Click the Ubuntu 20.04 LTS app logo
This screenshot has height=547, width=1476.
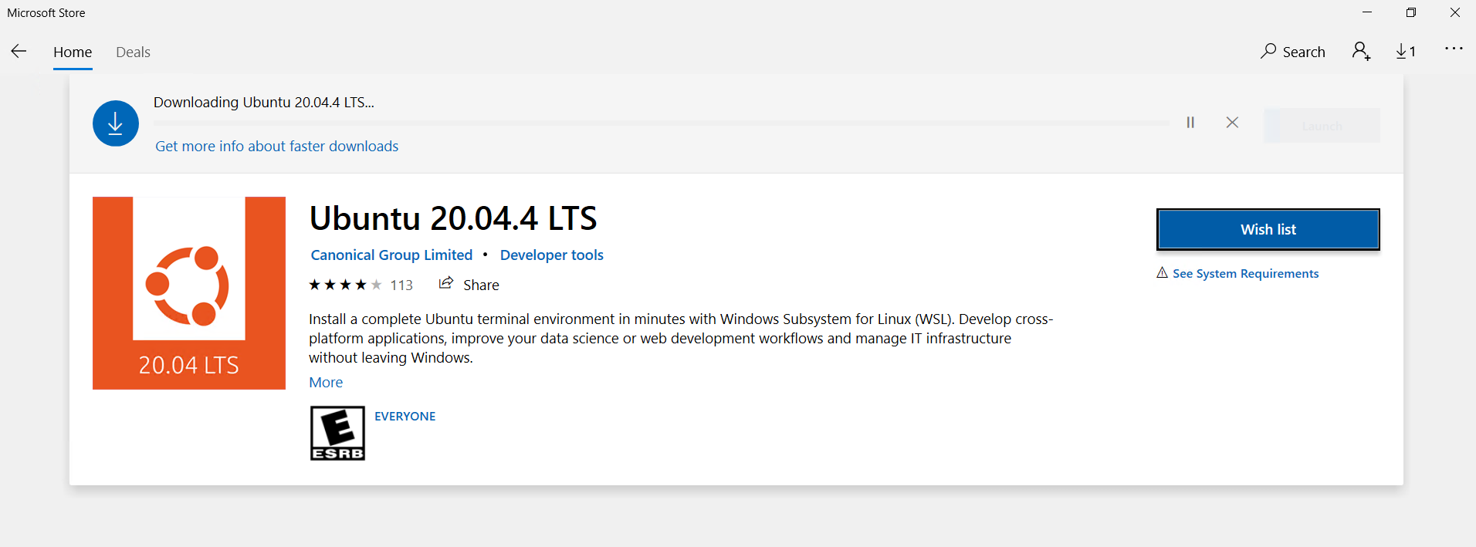(x=189, y=293)
